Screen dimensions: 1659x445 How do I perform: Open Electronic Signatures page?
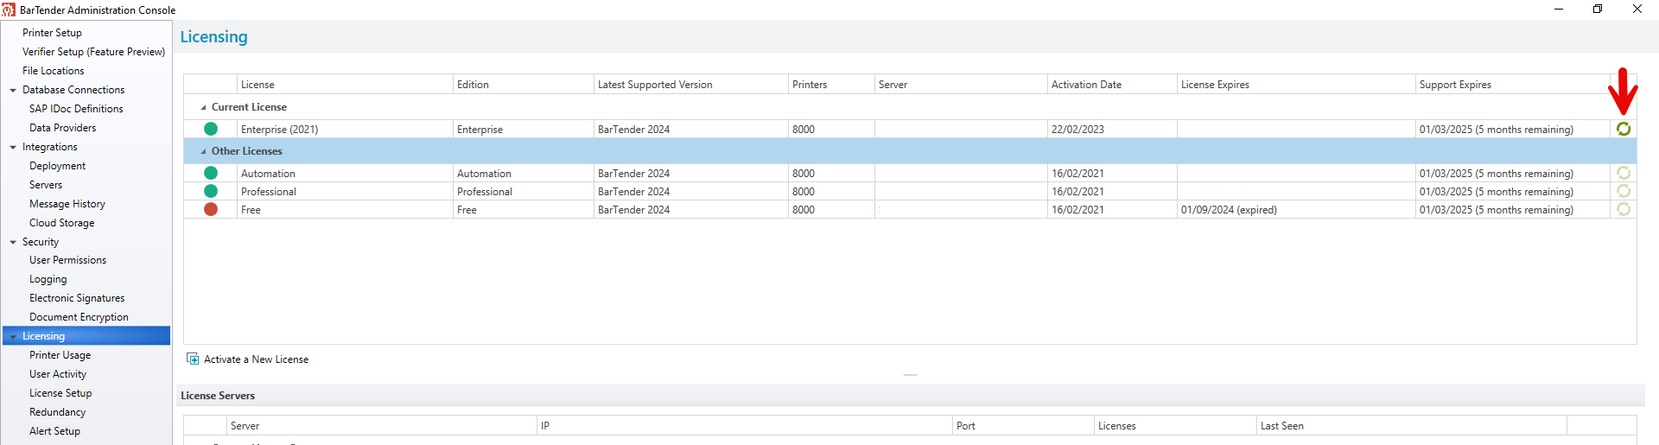[77, 298]
